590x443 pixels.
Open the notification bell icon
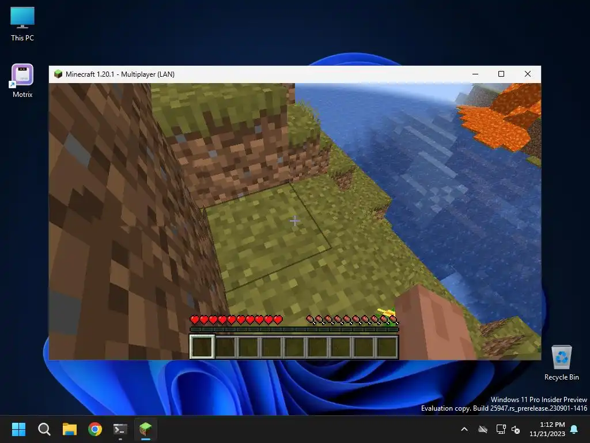click(574, 429)
